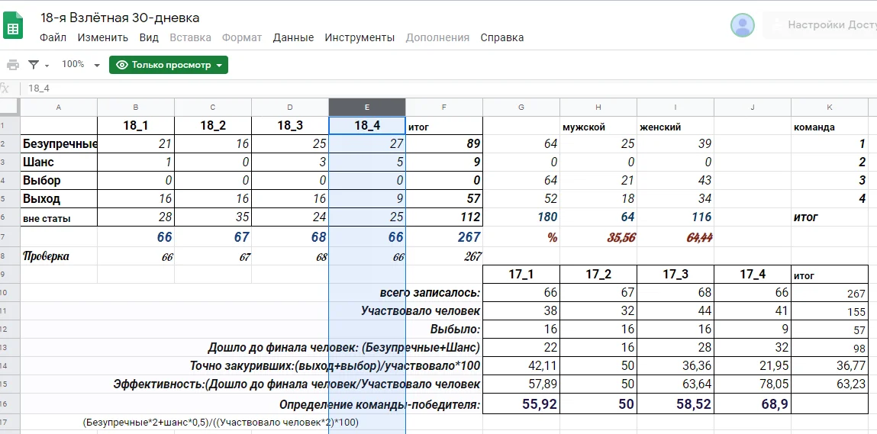877x434 pixels.
Task: Select column E header
Action: [367, 108]
